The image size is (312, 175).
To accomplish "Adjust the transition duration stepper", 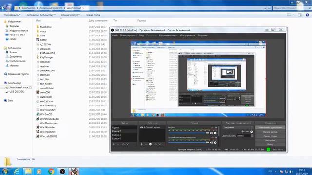I will pos(252,136).
